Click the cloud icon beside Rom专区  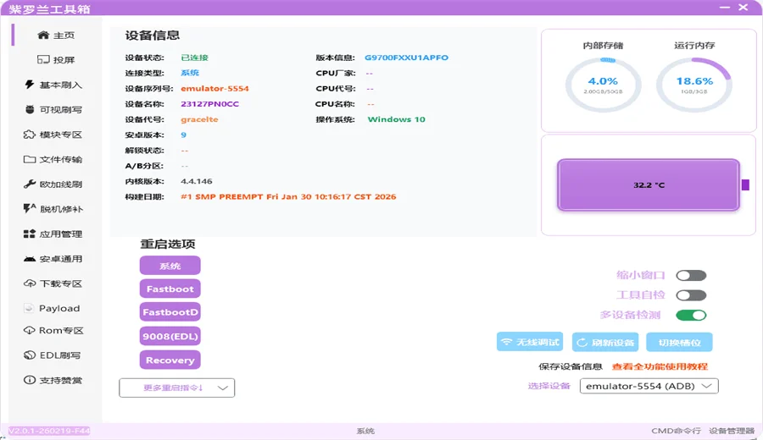pos(29,330)
